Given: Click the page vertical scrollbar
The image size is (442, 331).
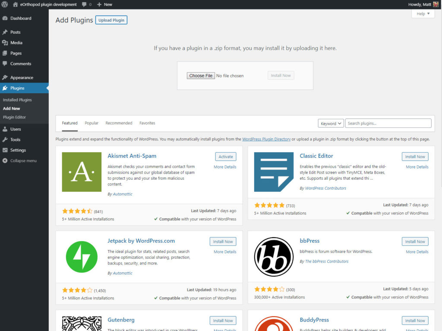Looking at the screenshot, I should [x=441, y=99].
